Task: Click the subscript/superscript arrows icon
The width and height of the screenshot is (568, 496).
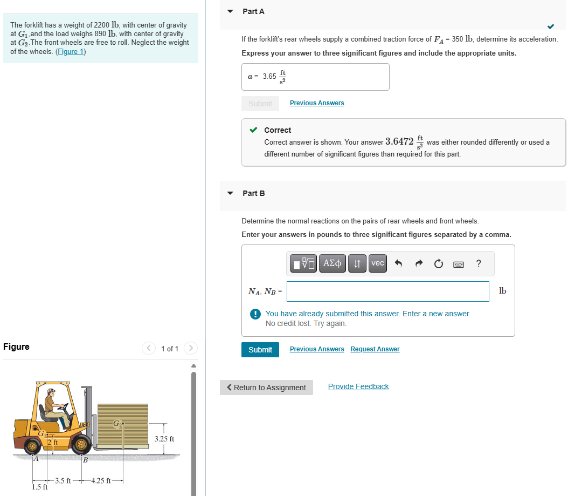Action: click(357, 263)
